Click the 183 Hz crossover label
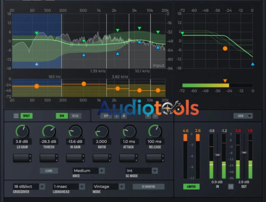 (55, 77)
